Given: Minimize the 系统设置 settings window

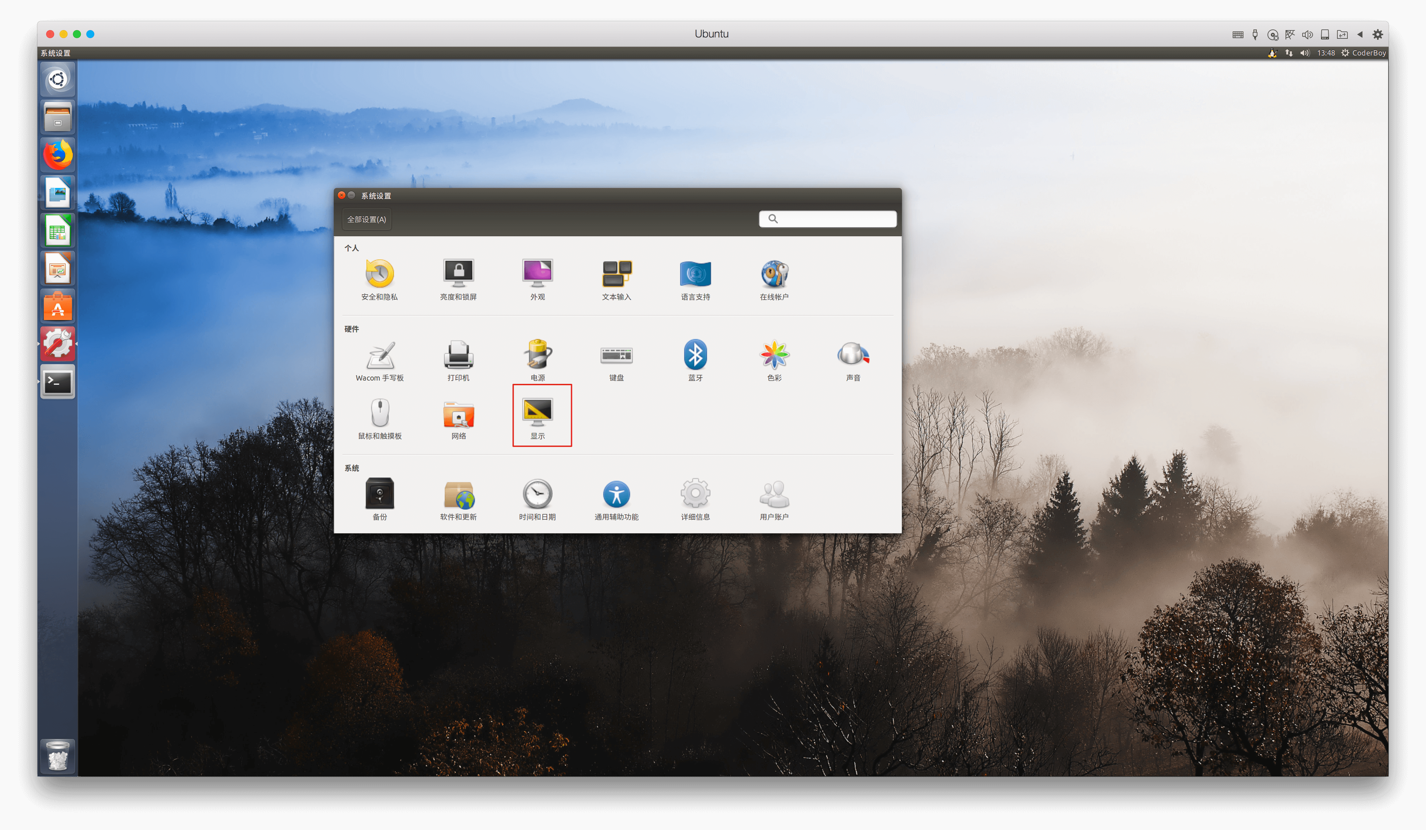Looking at the screenshot, I should tap(351, 195).
